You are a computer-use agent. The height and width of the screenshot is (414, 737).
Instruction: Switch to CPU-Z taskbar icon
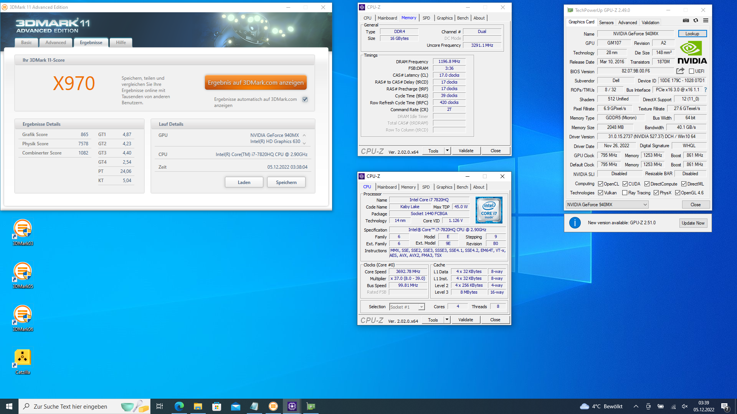(292, 406)
